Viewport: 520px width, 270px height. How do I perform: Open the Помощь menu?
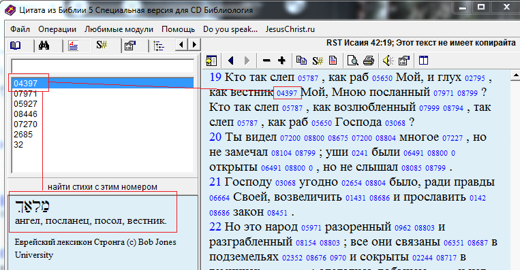point(178,29)
